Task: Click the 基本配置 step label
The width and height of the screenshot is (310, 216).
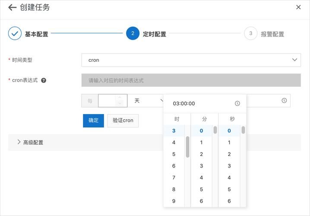Action: coord(37,34)
